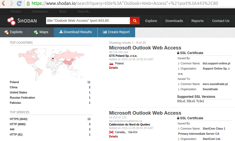Screen dimensions: 235x141
Task: Open the Shodan top menu item
Action: click(16, 11)
